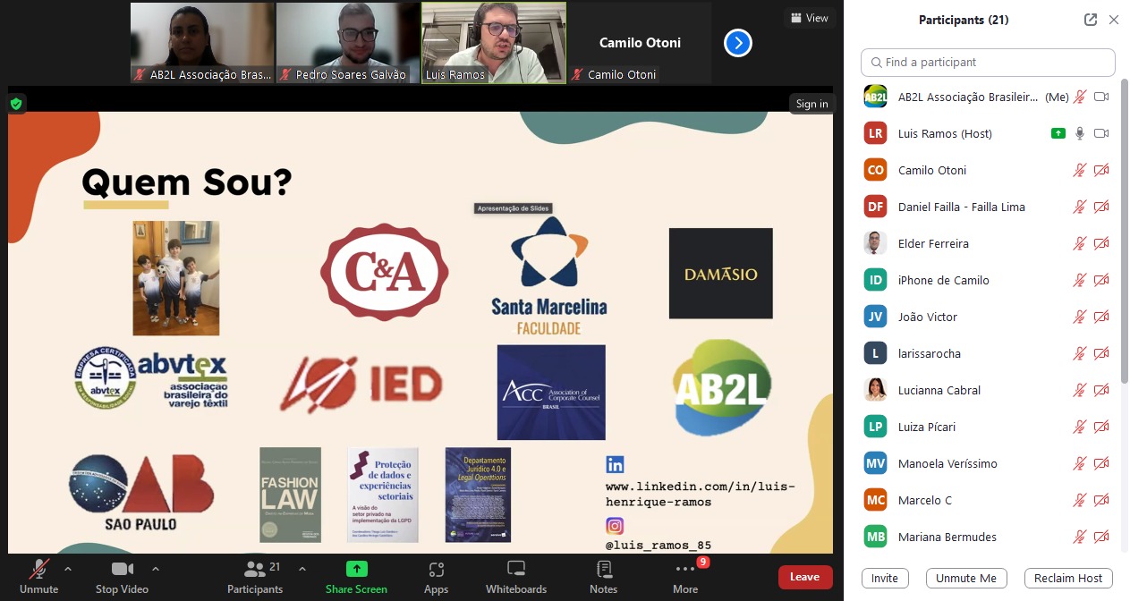Click LinkedIn icon on the shared slide
1130x601 pixels.
[615, 464]
